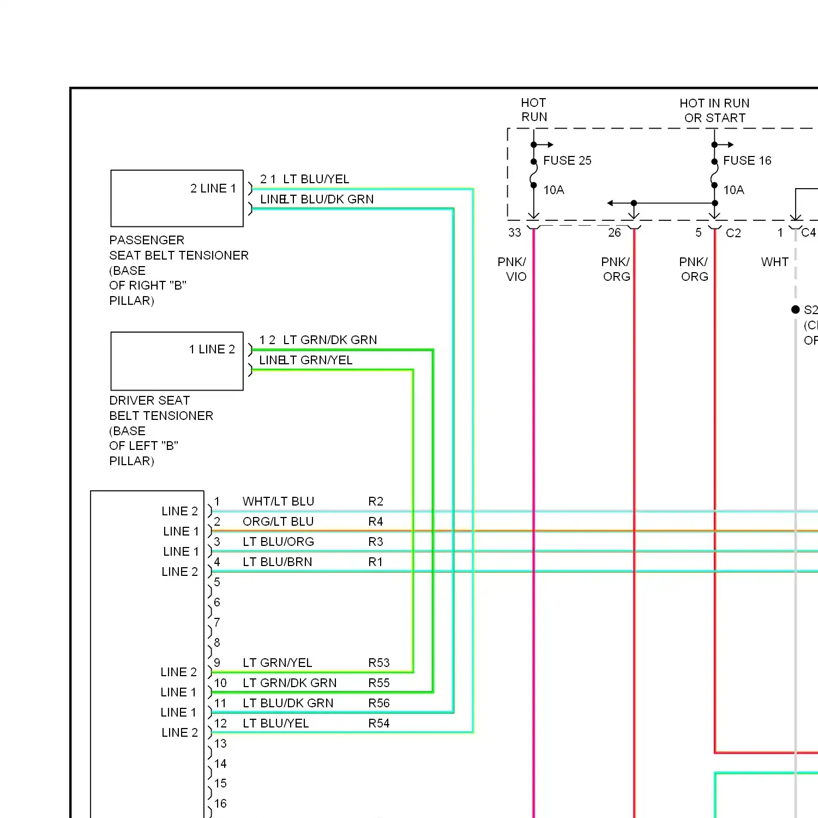Click pin number 16 on the module connector
This screenshot has height=818, width=818.
point(220,803)
